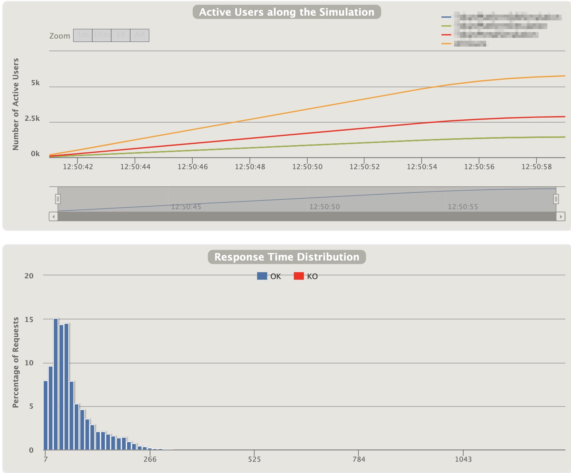Click the Response Time Distribution title
This screenshot has height=473, width=571.
(287, 257)
